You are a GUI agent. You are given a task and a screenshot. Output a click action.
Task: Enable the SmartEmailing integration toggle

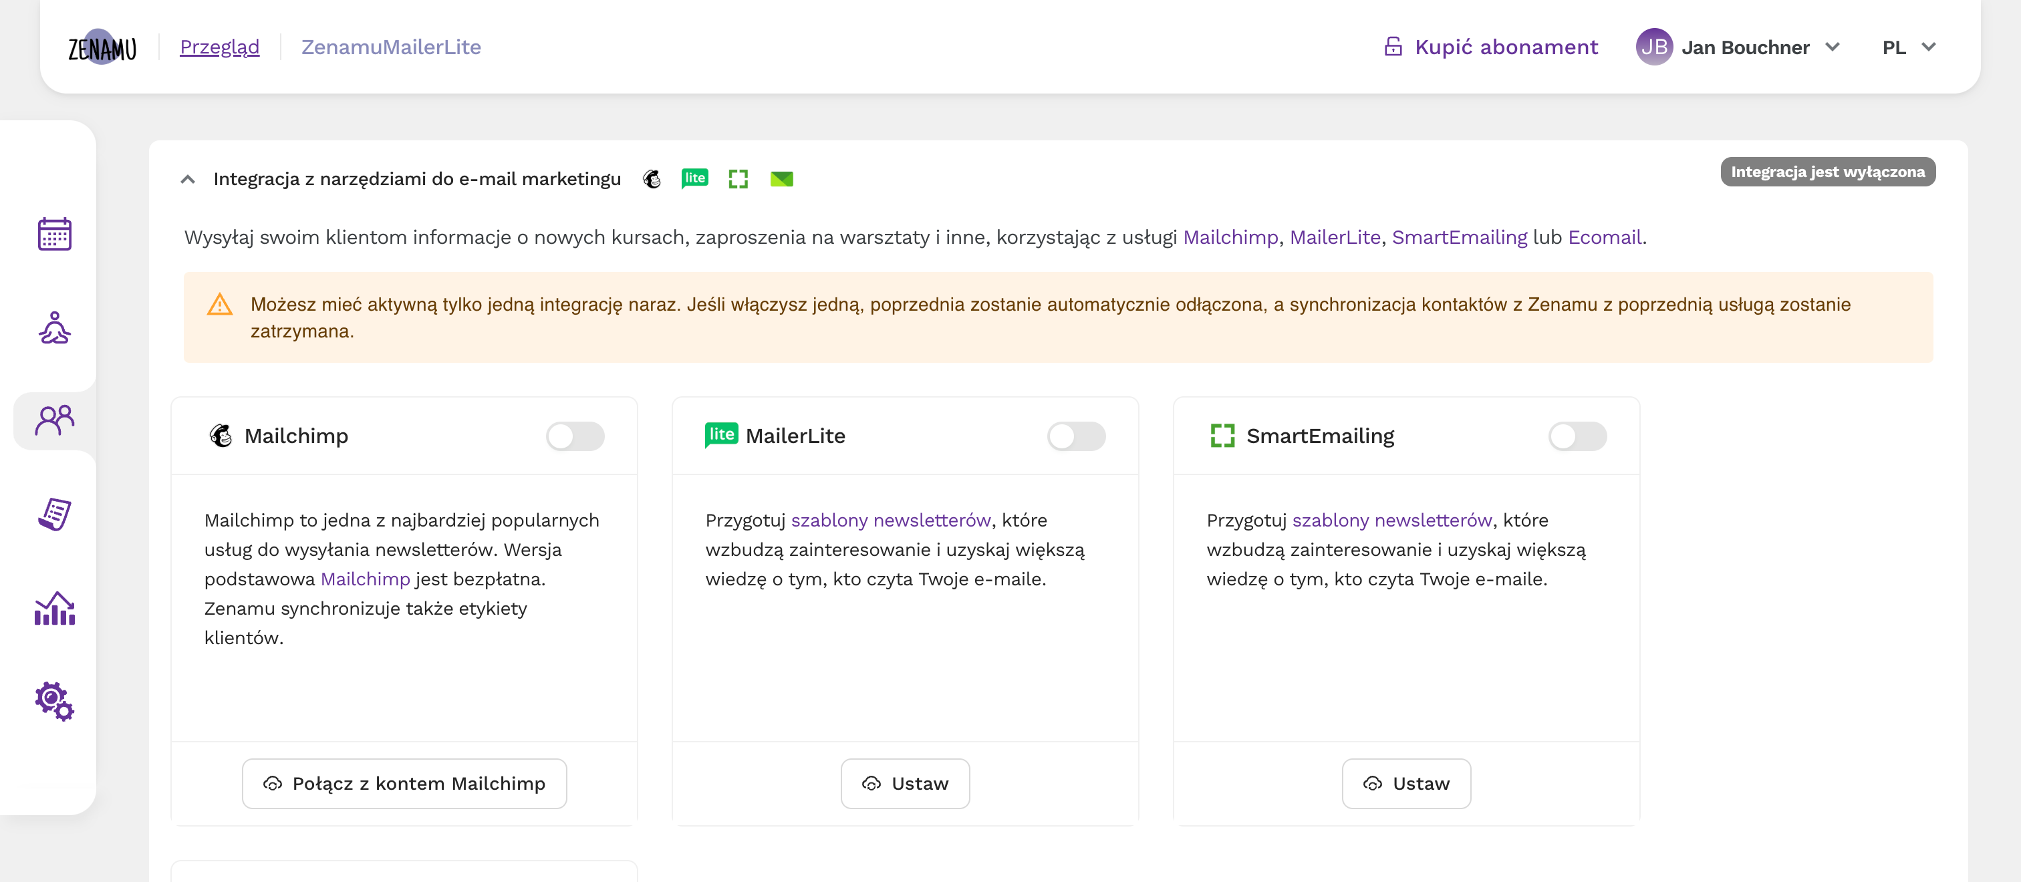pyautogui.click(x=1578, y=436)
